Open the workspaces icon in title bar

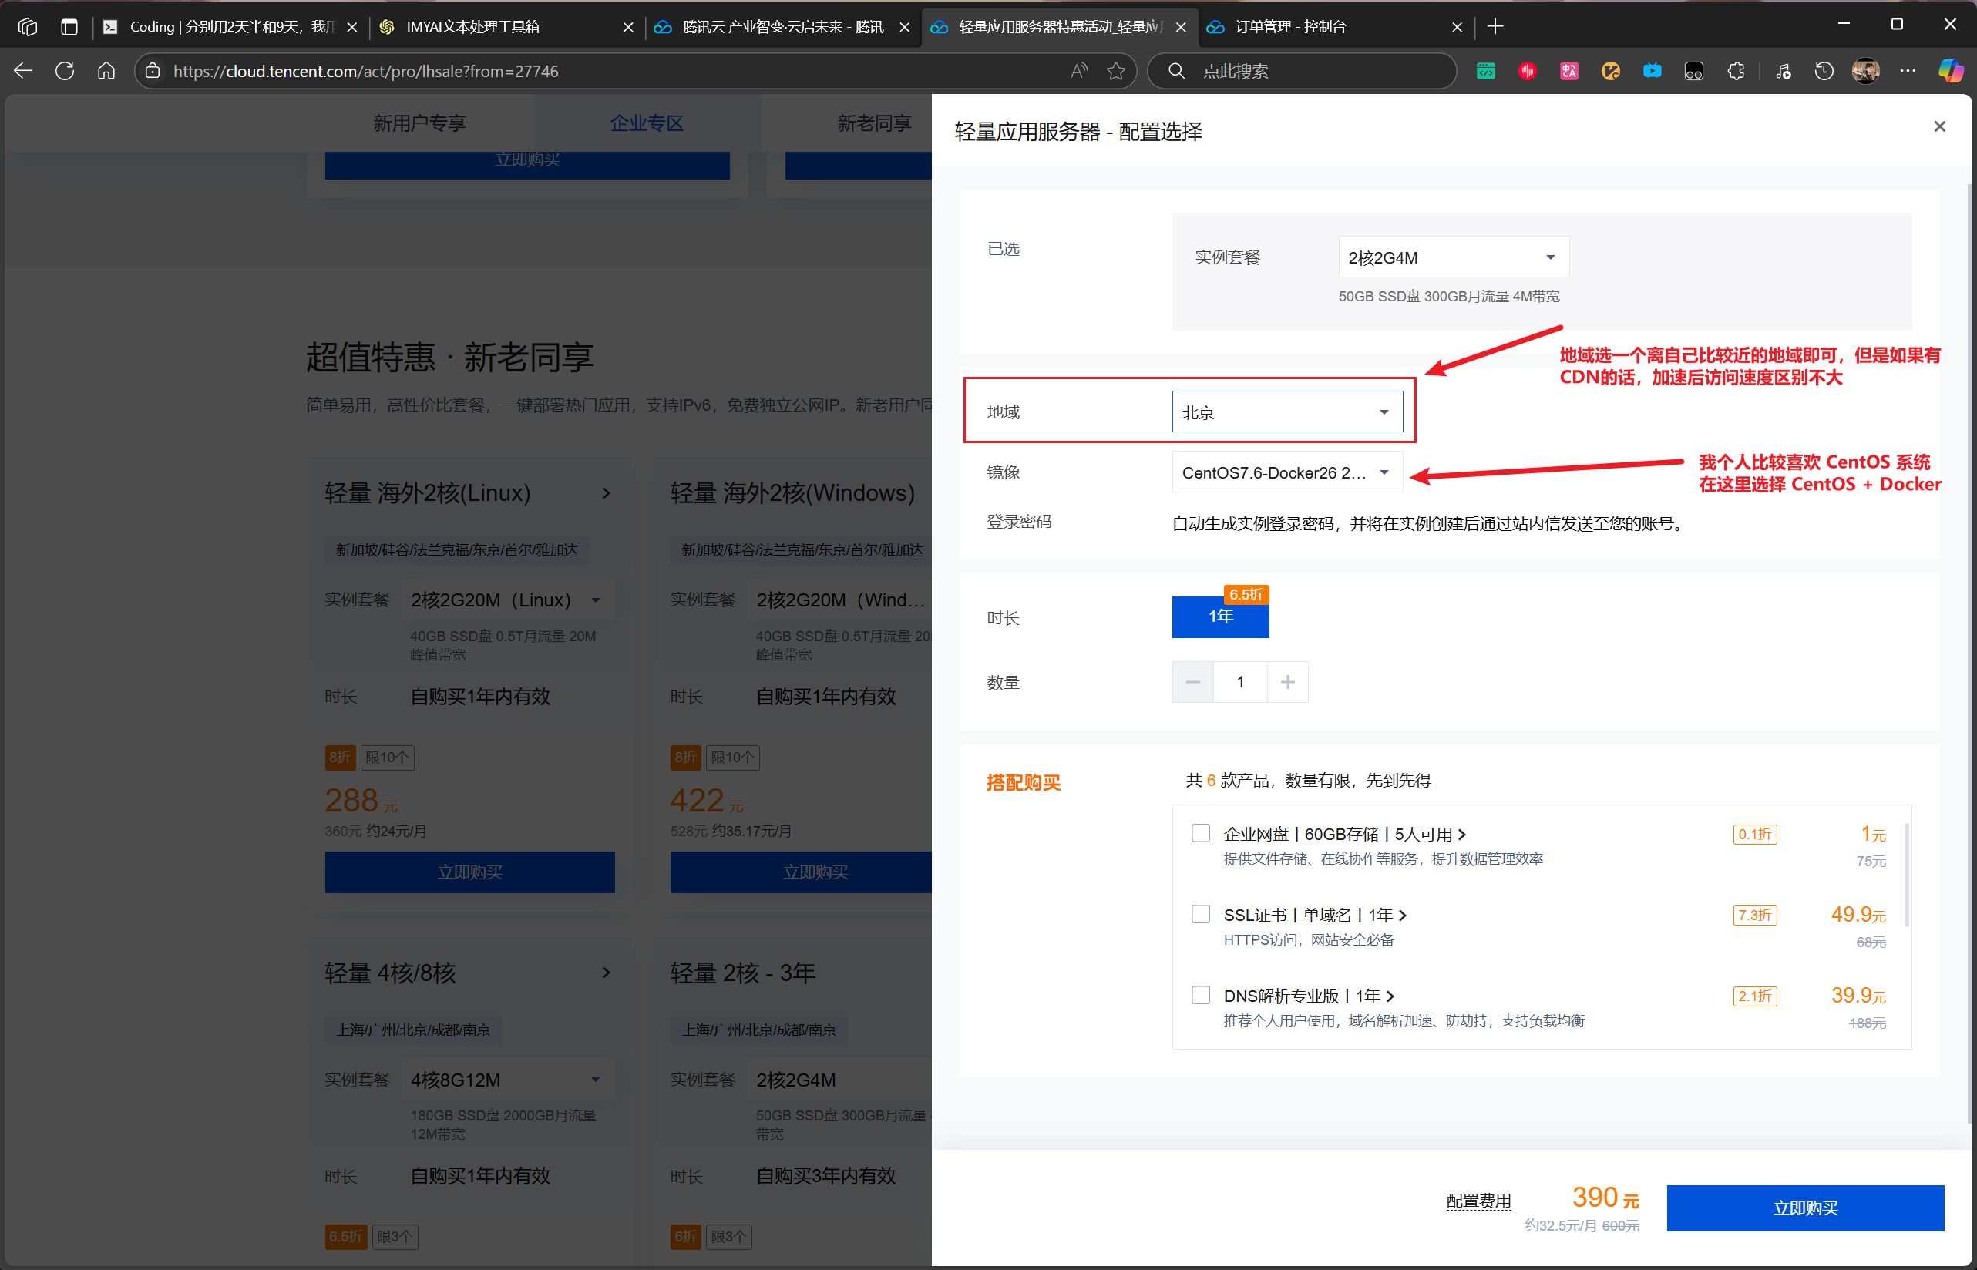27,26
